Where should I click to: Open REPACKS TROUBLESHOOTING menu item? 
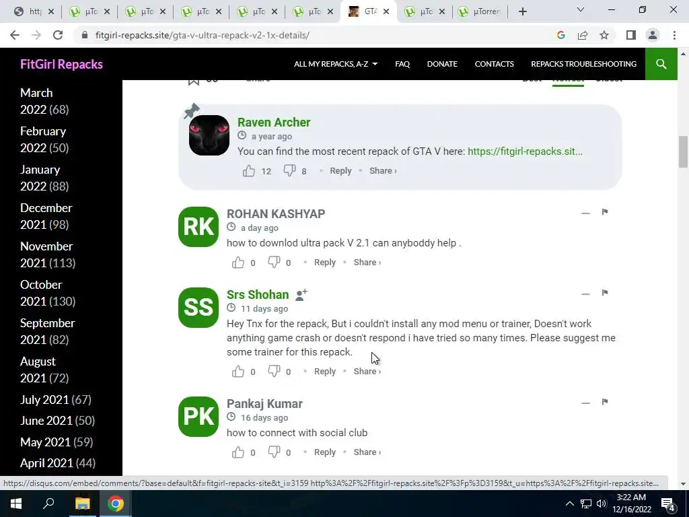(x=583, y=64)
